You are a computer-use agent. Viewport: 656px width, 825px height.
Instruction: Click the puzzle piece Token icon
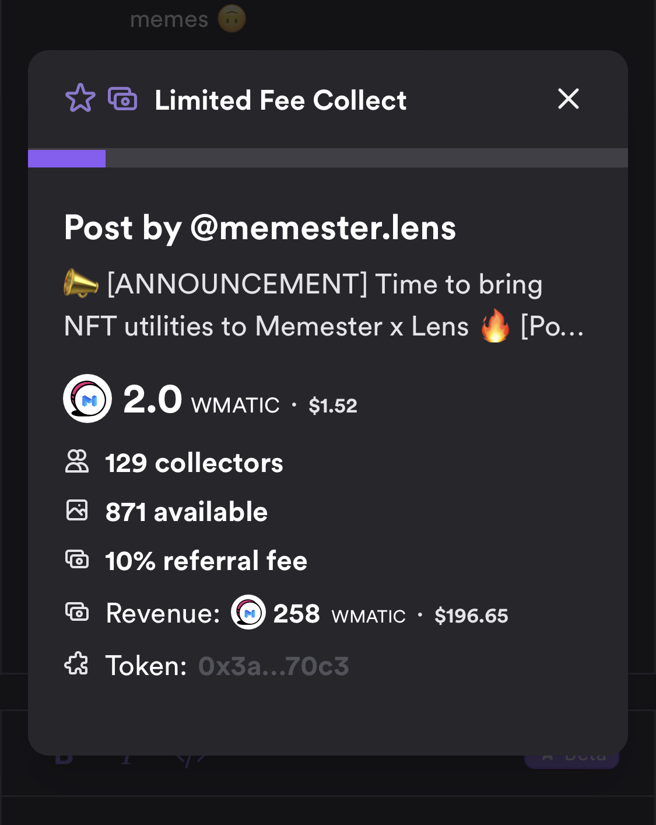76,664
